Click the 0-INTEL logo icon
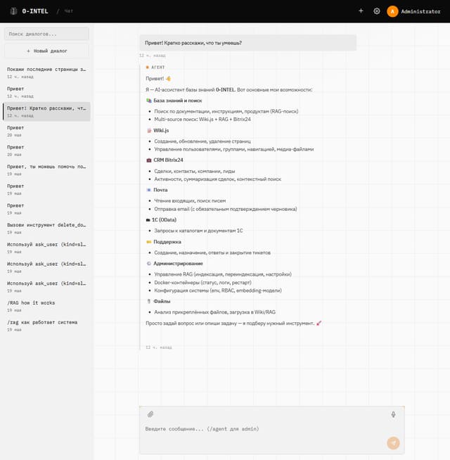Screen dimensions: 450x460 tap(13, 11)
